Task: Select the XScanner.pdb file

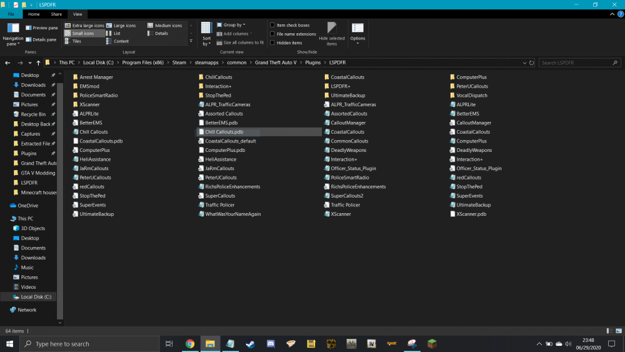Action: click(x=468, y=214)
